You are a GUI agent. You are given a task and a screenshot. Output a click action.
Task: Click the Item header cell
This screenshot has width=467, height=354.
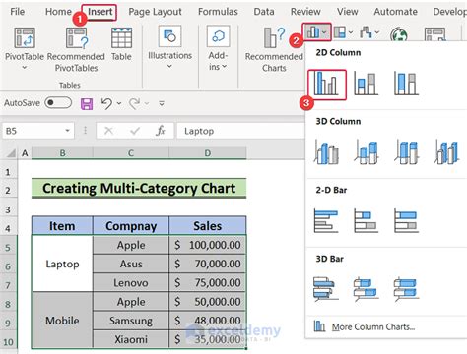point(62,225)
